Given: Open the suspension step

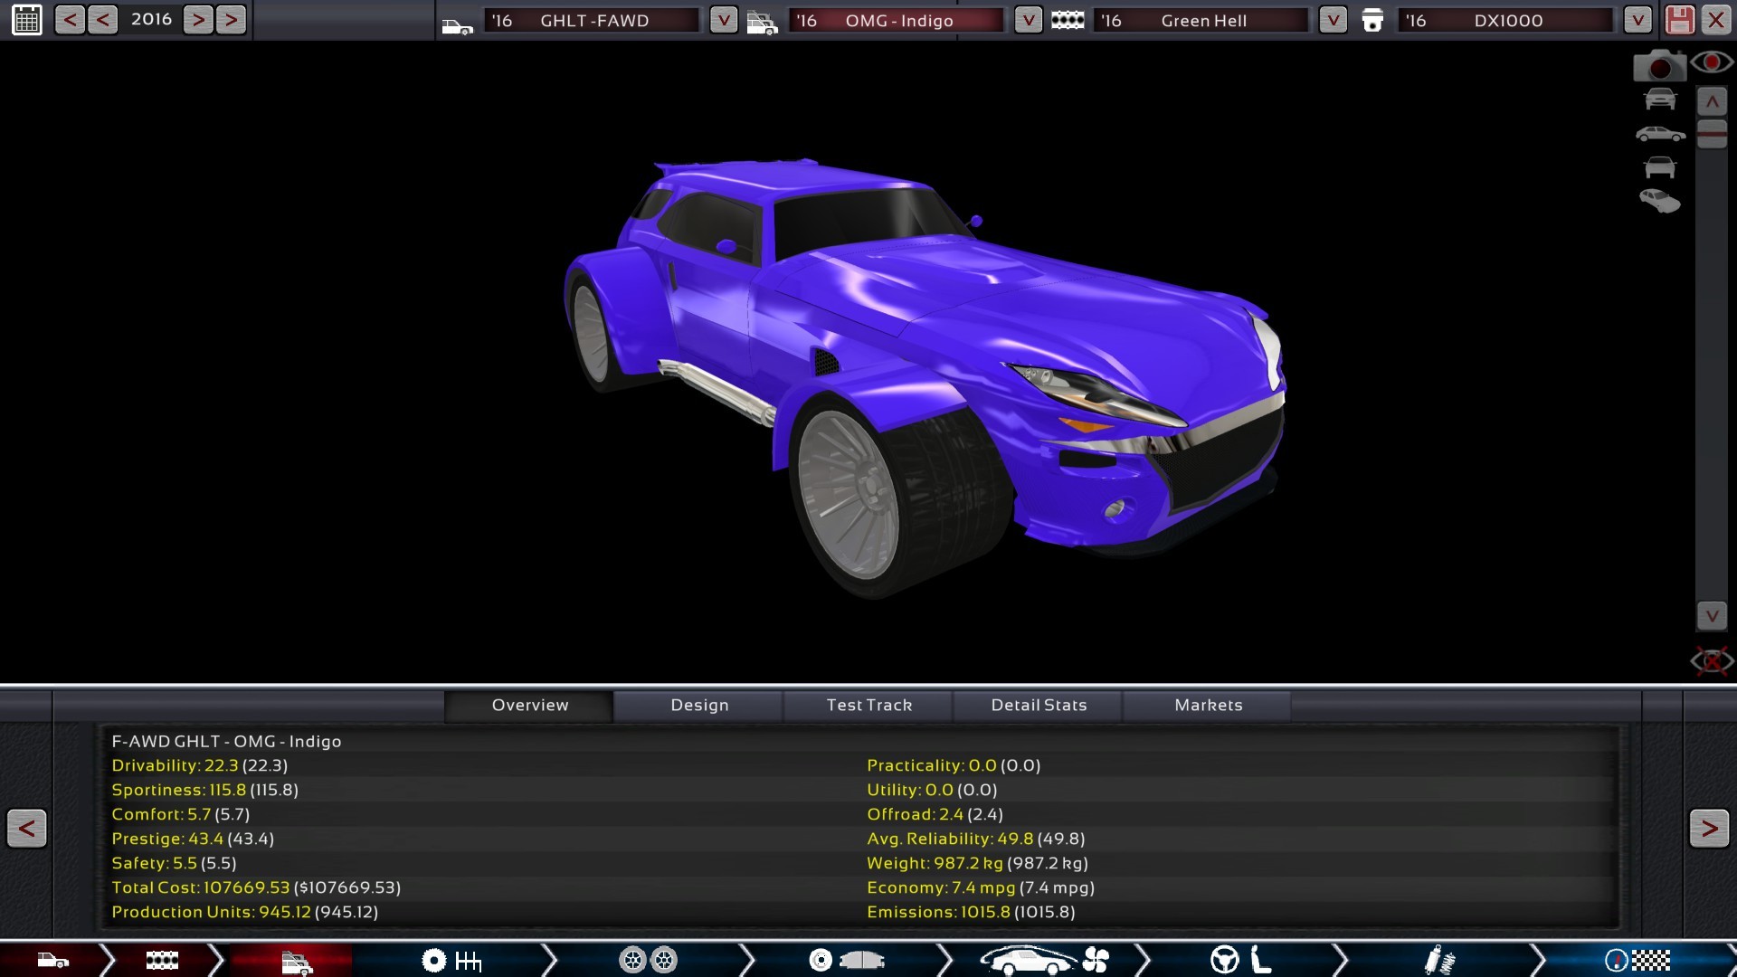Looking at the screenshot, I should [x=1438, y=960].
